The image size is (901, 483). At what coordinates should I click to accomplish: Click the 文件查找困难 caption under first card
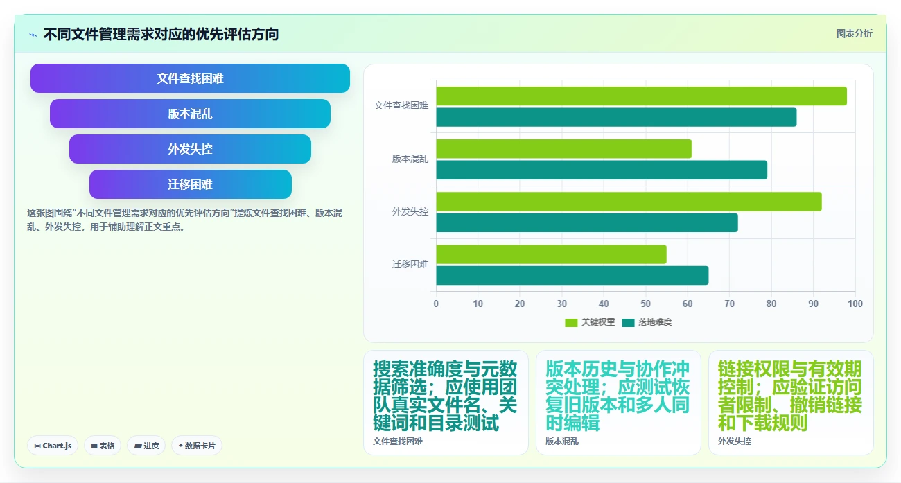point(398,441)
